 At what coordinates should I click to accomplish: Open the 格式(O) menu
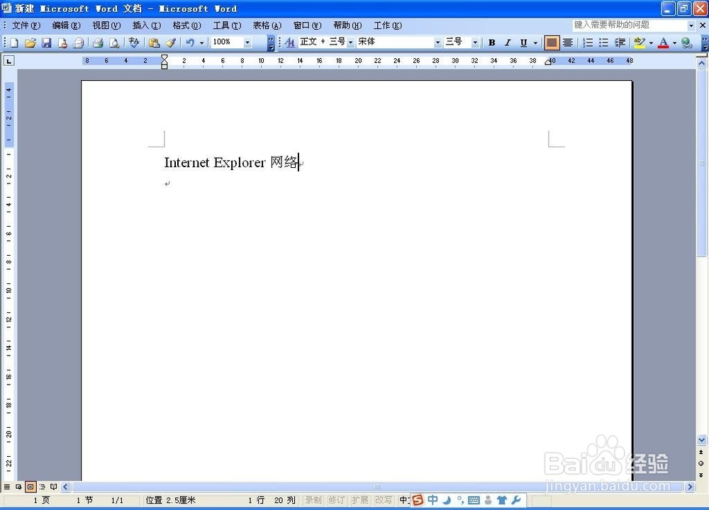point(186,25)
